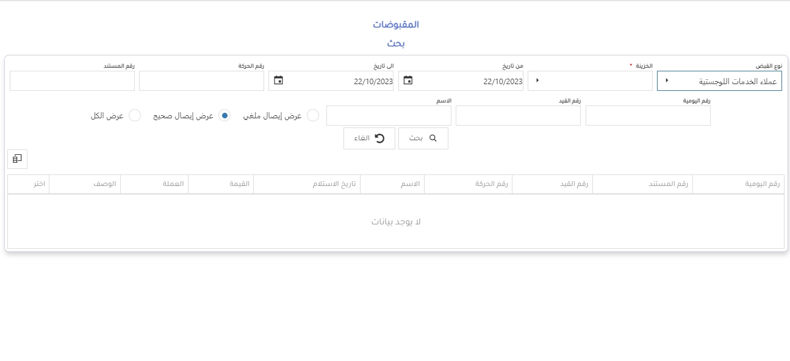This screenshot has width=790, height=361.
Task: Select the 'عرض إيصال صحيح' radio button
Action: pyautogui.click(x=224, y=116)
